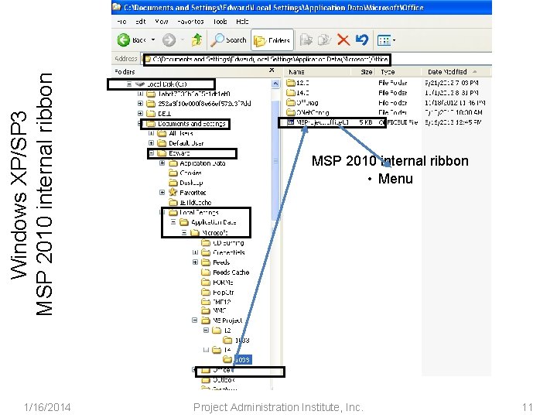557x418 pixels.
Task: Click the folder tree vertical scrollbar thumb
Action: pyautogui.click(x=275, y=161)
